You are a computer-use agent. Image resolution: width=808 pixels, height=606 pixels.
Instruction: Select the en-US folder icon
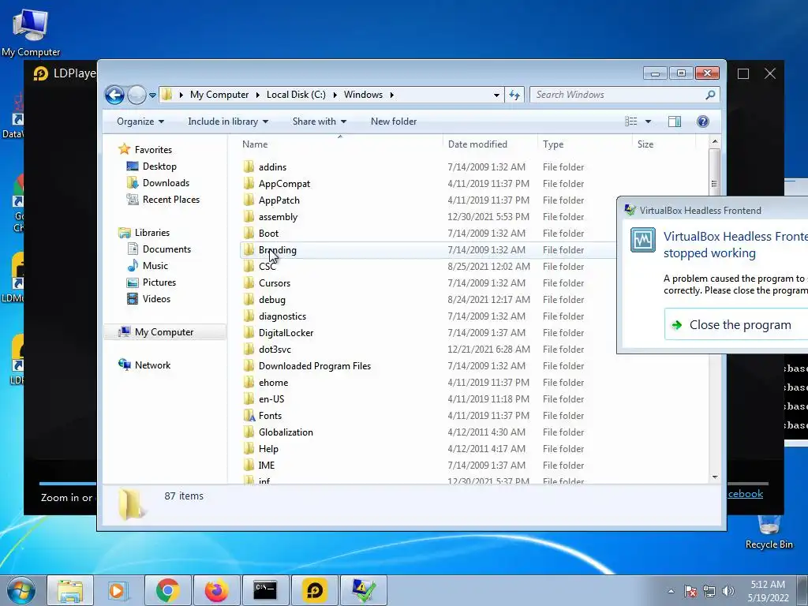[x=249, y=398]
